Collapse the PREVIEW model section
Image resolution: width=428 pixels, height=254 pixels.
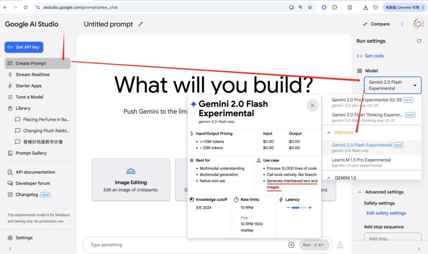tap(329, 133)
